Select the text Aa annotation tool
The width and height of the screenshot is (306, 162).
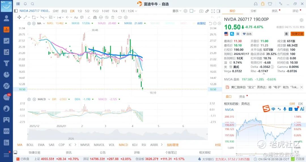pyautogui.click(x=76, y=17)
